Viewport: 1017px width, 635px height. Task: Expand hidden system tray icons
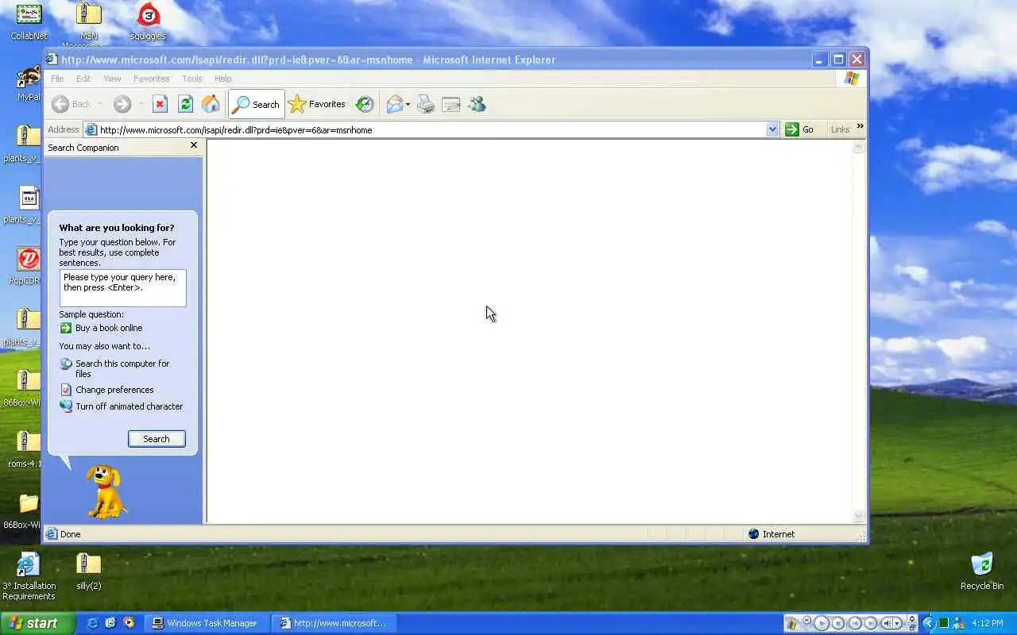930,623
